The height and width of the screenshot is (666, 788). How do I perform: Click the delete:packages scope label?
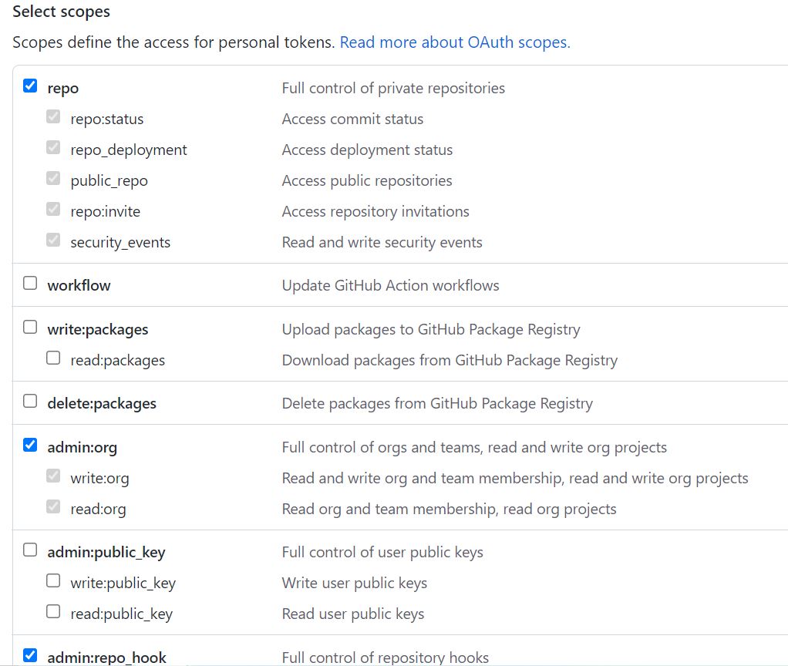[x=102, y=403]
